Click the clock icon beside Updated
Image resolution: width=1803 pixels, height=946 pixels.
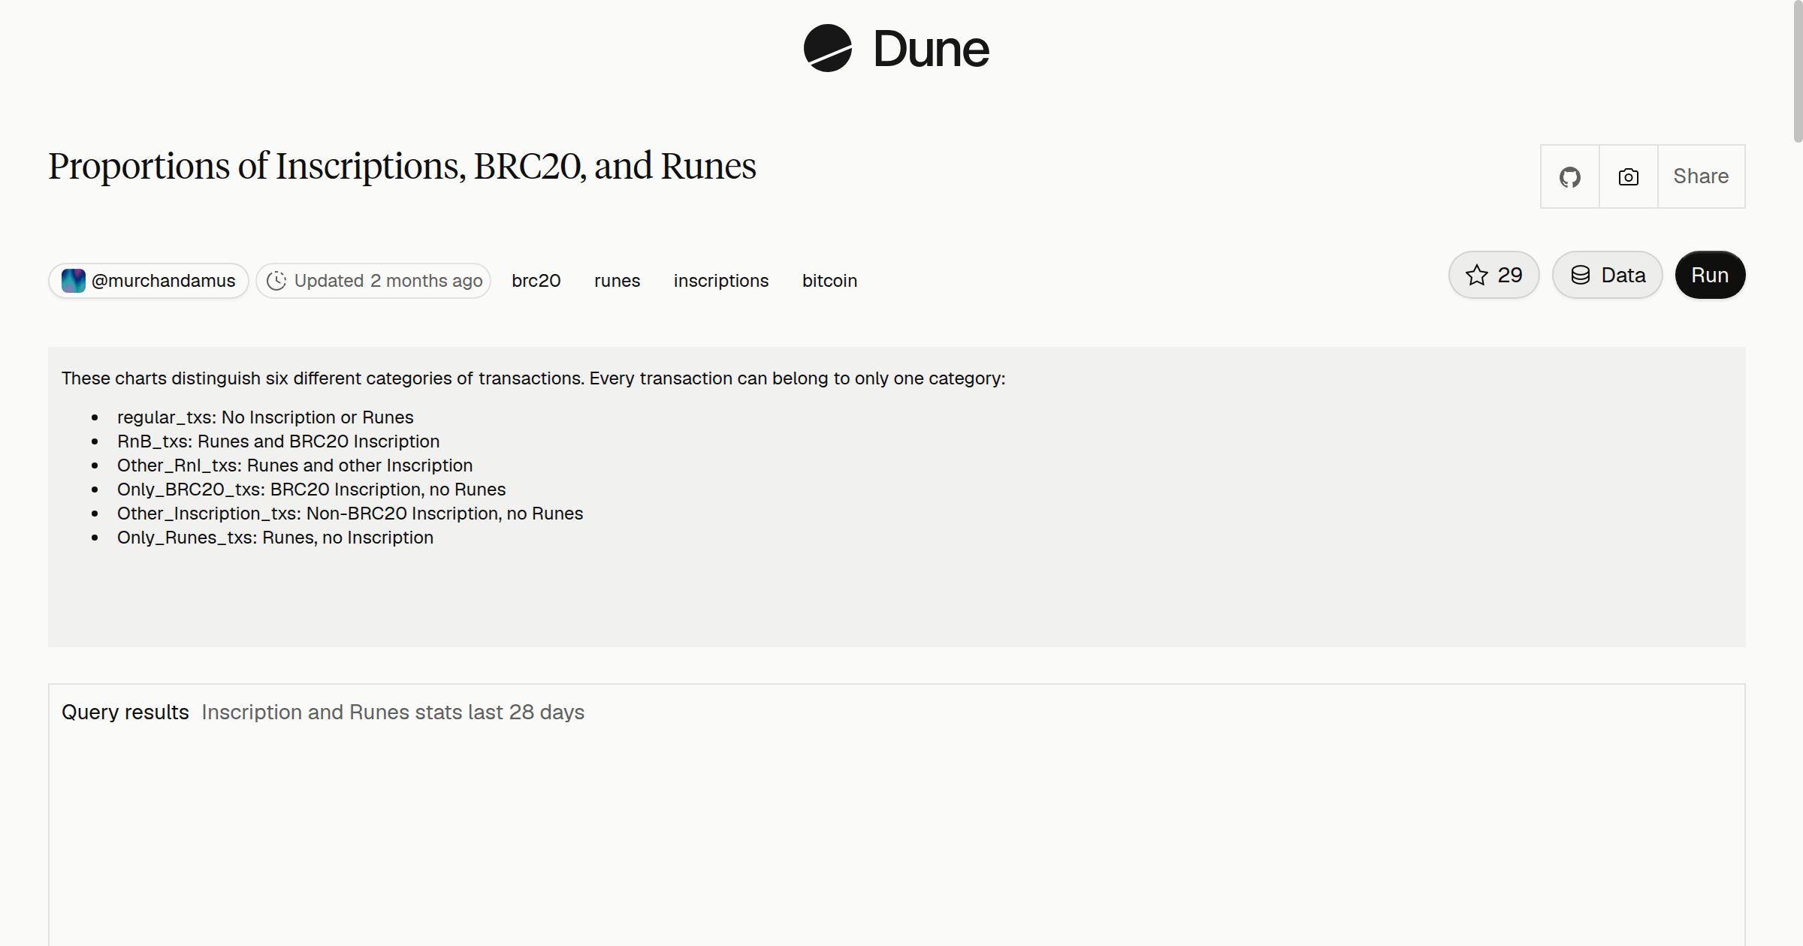point(276,281)
